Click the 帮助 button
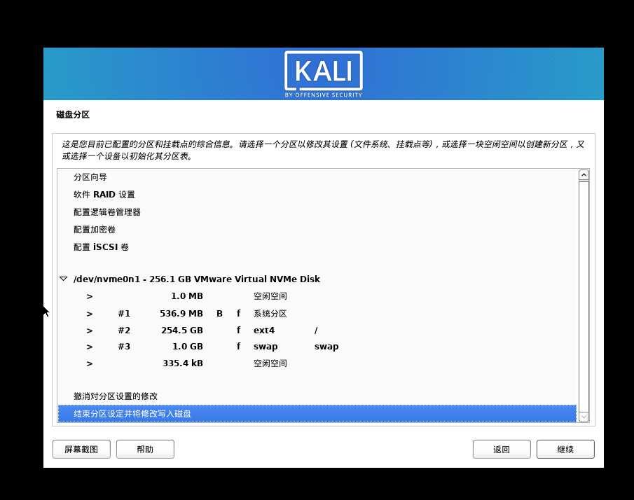Screen dimensions: 634x500 coord(145,449)
